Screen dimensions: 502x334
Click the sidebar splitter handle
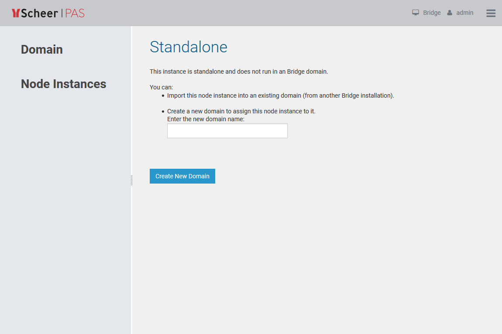tap(131, 180)
